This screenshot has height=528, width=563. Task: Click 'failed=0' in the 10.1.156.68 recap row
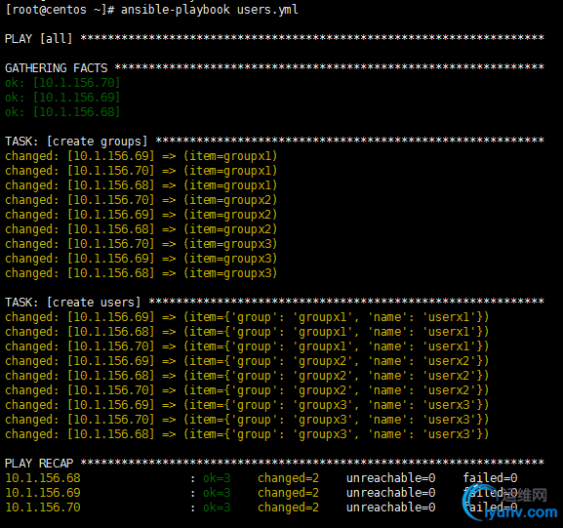point(490,478)
